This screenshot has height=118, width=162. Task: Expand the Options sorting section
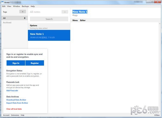click(x=49, y=27)
